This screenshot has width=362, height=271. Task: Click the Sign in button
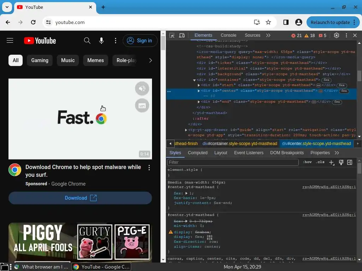tap(140, 41)
